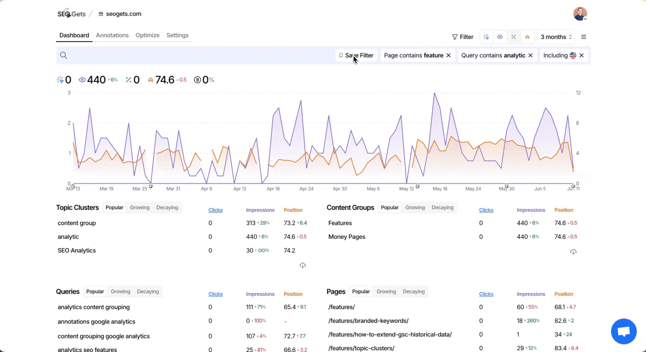The width and height of the screenshot is (646, 352).
Task: Remove the Query contains analytic filter
Action: tap(531, 55)
